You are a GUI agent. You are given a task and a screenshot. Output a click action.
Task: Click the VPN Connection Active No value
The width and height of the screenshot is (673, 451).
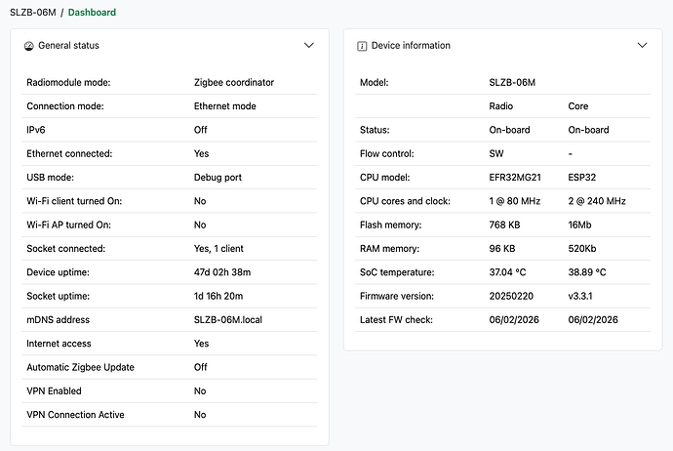coord(200,415)
